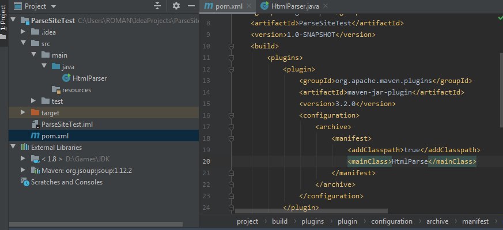This screenshot has width=503, height=230.
Task: Fold the <archive> tag on line 17
Action: (231, 127)
